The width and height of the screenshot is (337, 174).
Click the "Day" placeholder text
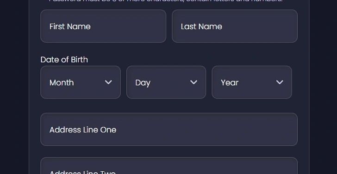click(143, 83)
